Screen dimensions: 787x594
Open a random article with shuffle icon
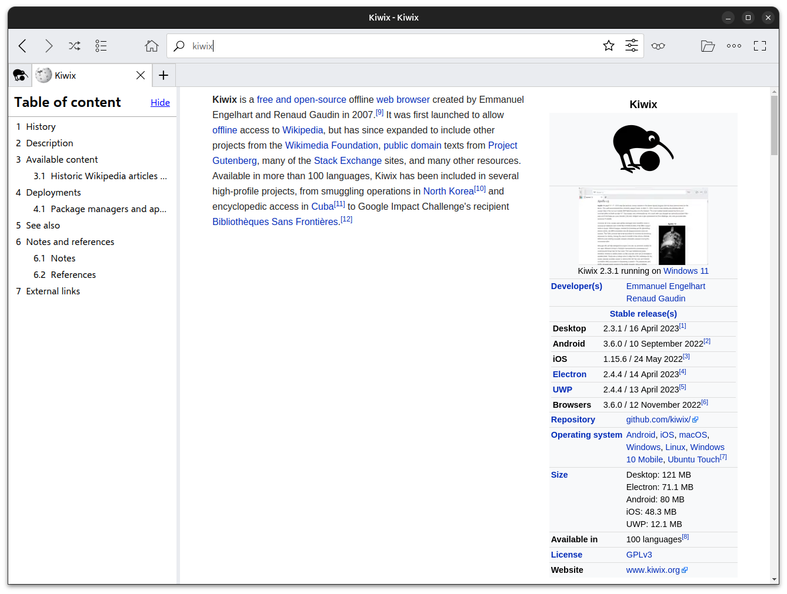point(75,46)
